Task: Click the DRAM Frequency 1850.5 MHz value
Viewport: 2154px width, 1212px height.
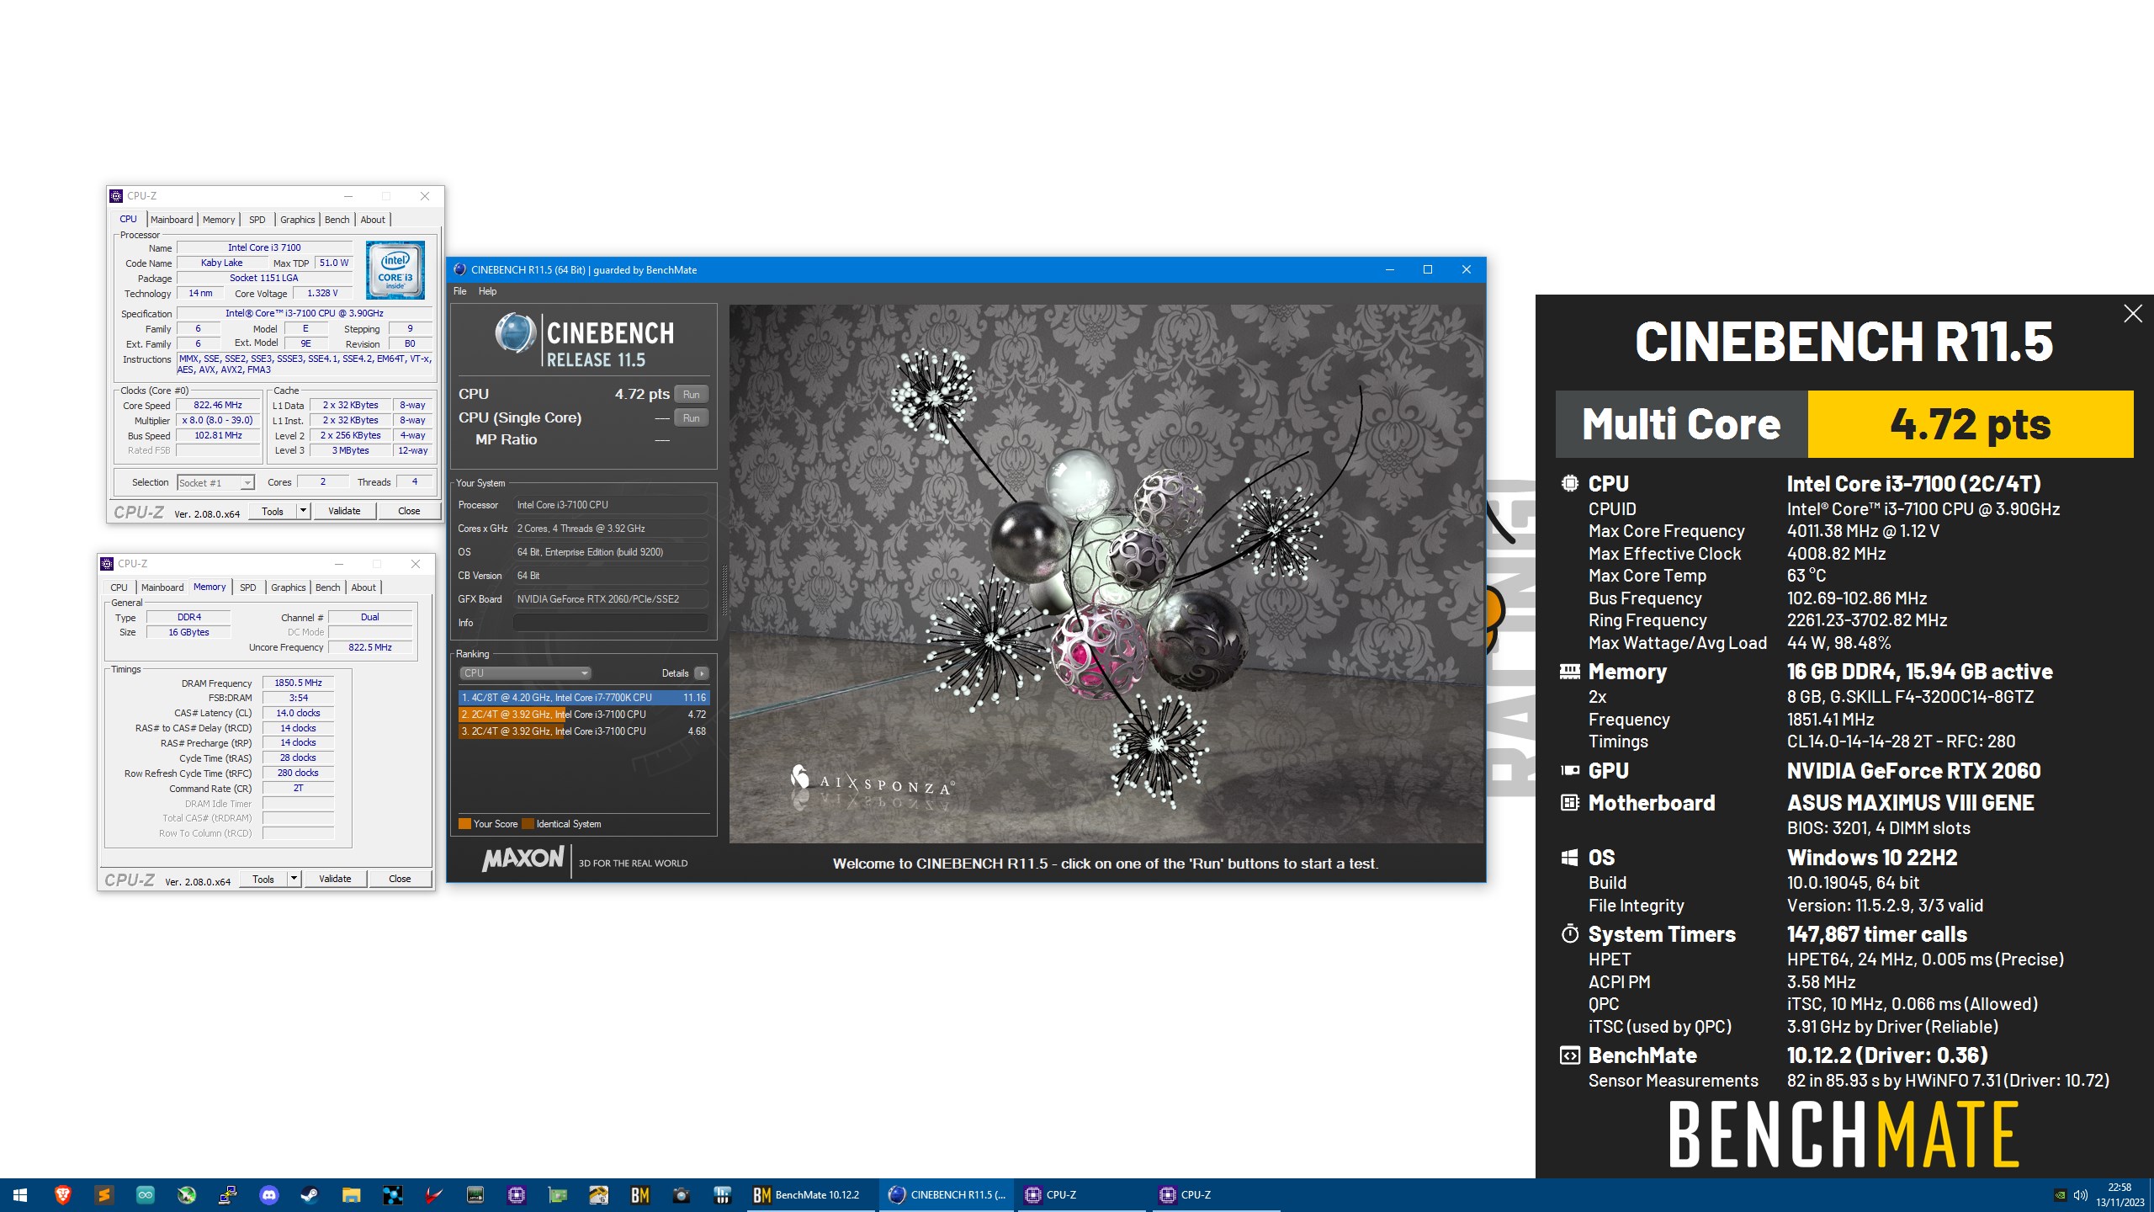Action: (298, 683)
